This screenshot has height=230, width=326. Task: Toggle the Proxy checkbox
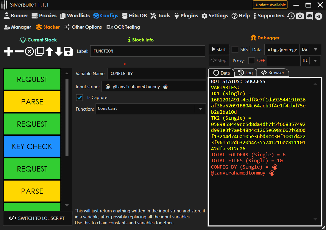(252, 61)
